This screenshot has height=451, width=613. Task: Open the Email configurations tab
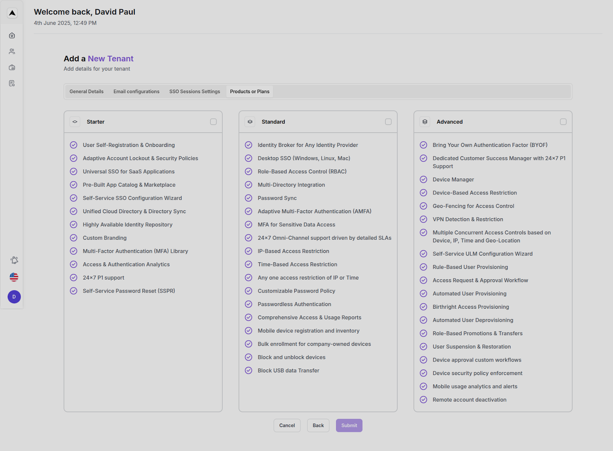coord(136,91)
